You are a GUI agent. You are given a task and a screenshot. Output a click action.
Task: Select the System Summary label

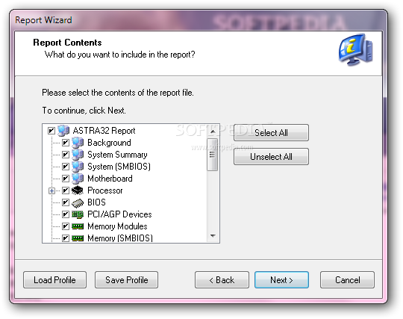117,155
